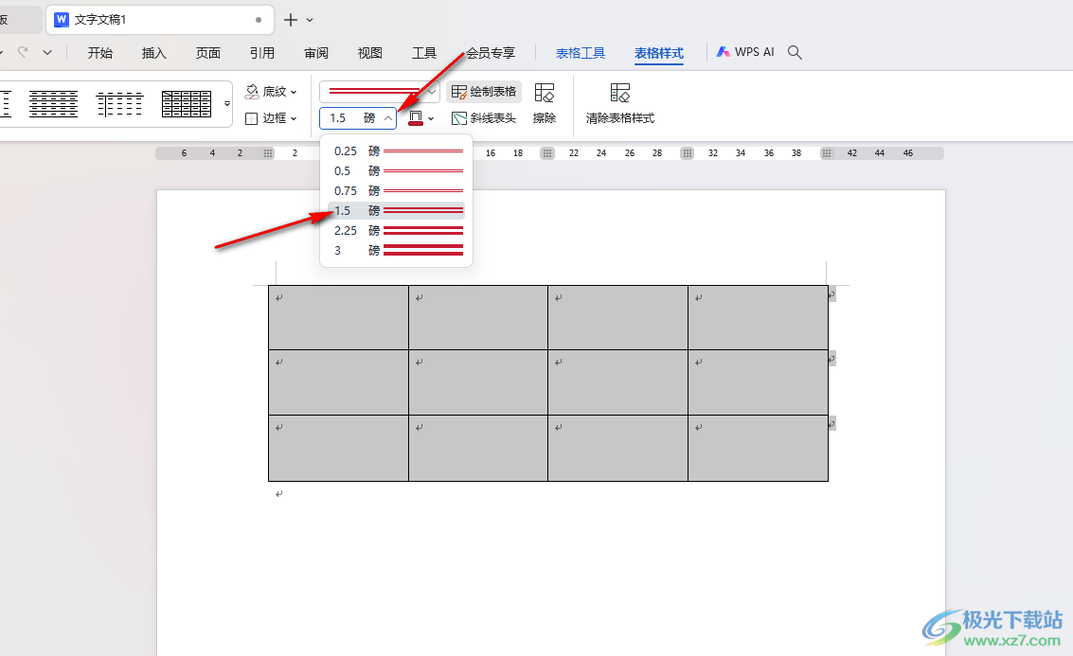Image resolution: width=1073 pixels, height=656 pixels.
Task: Open the 页面 tab
Action: (208, 53)
